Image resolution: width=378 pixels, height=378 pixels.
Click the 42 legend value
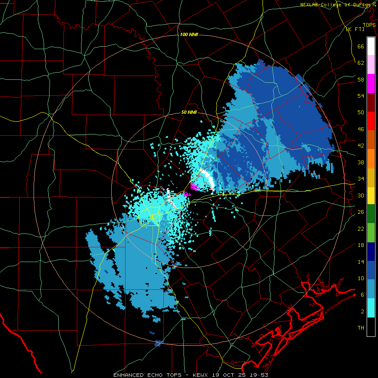[x=361, y=145]
